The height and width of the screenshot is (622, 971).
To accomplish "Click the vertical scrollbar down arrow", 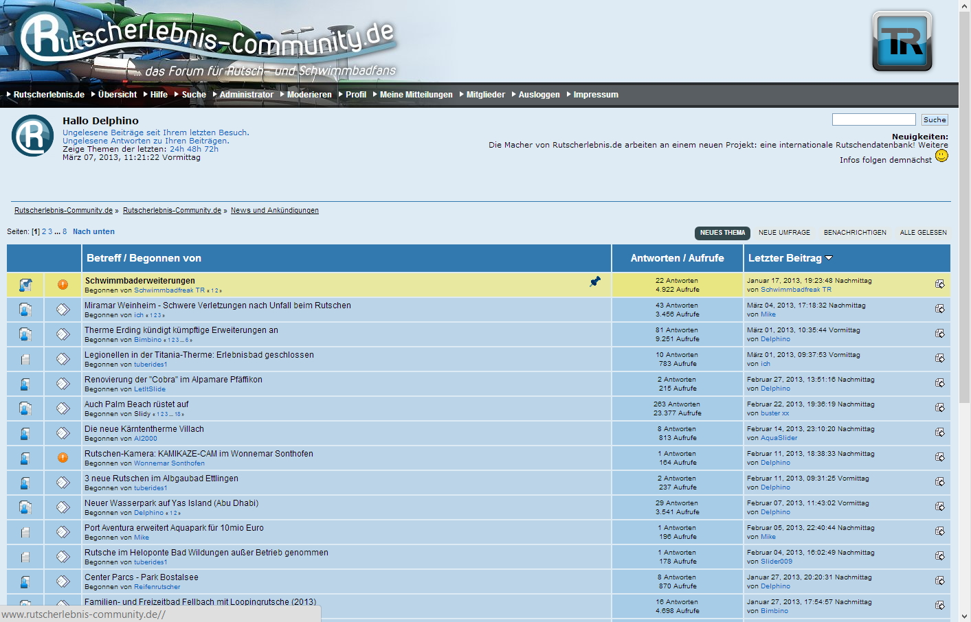I will [965, 616].
